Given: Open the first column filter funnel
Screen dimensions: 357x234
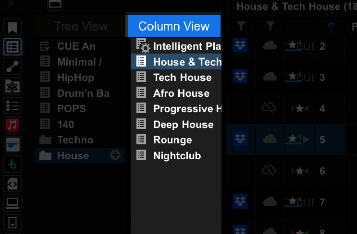Looking at the screenshot, I should click(x=241, y=26).
